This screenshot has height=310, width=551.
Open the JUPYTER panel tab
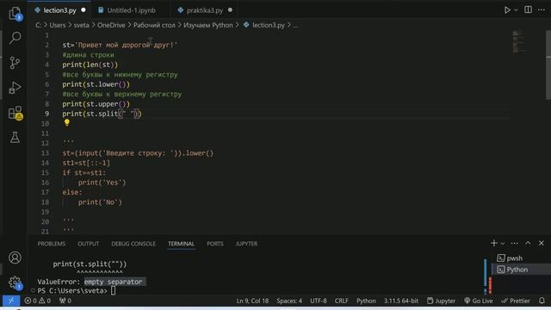click(246, 244)
